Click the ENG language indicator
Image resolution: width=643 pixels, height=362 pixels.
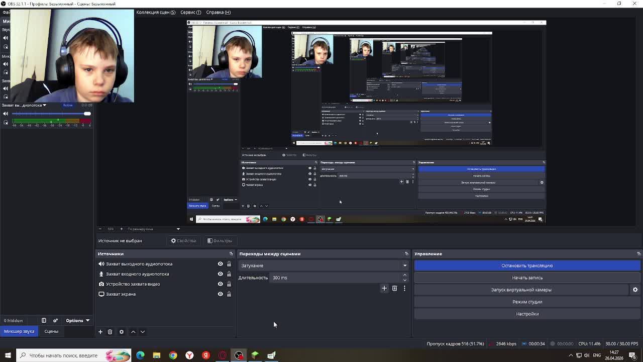(597, 355)
